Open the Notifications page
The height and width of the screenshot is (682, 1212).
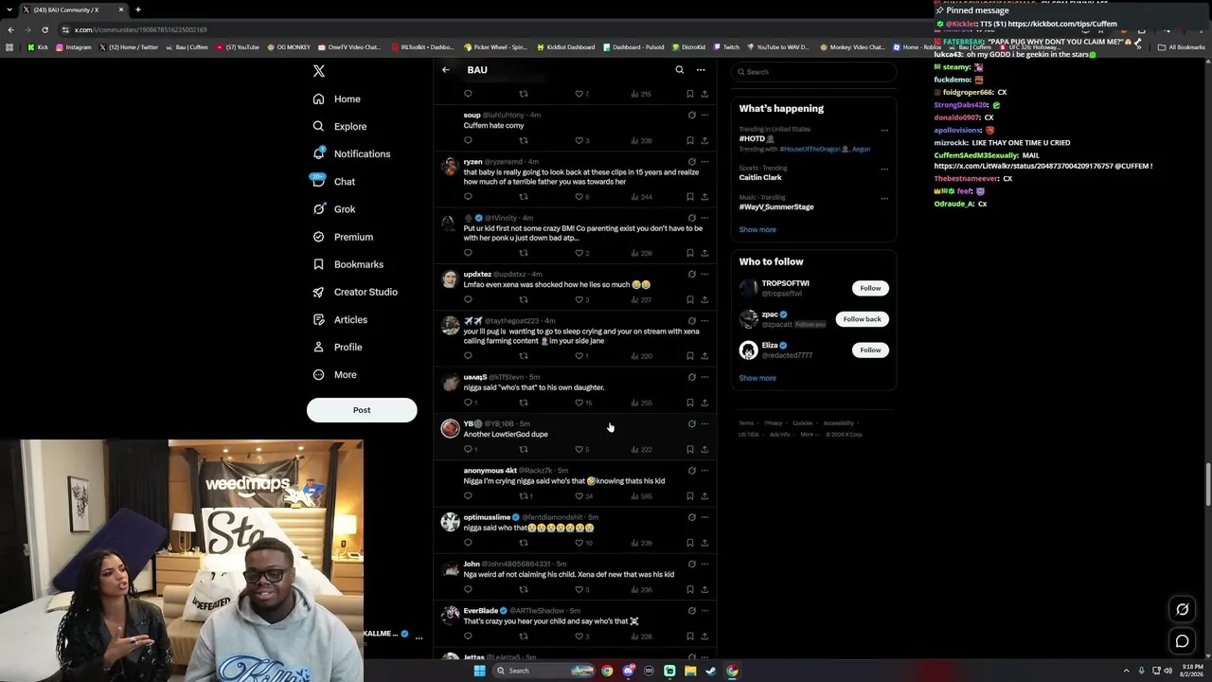click(x=351, y=153)
